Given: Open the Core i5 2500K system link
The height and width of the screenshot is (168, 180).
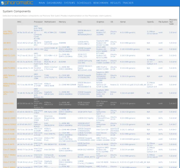Looking at the screenshot, I should click(9, 139).
